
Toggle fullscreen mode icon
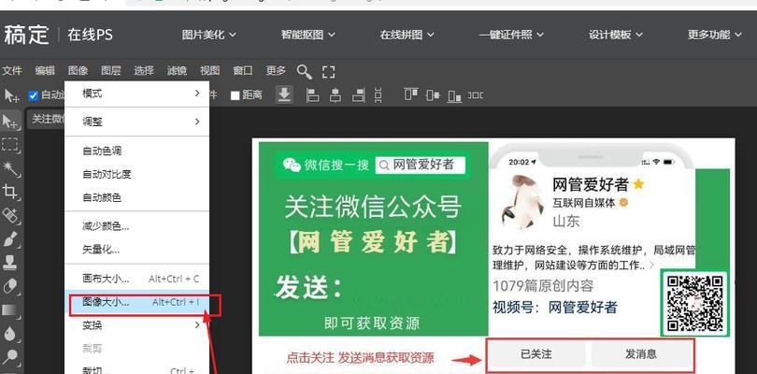click(328, 72)
